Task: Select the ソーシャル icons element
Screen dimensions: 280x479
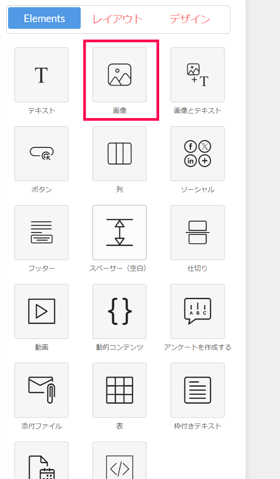Action: 197,154
